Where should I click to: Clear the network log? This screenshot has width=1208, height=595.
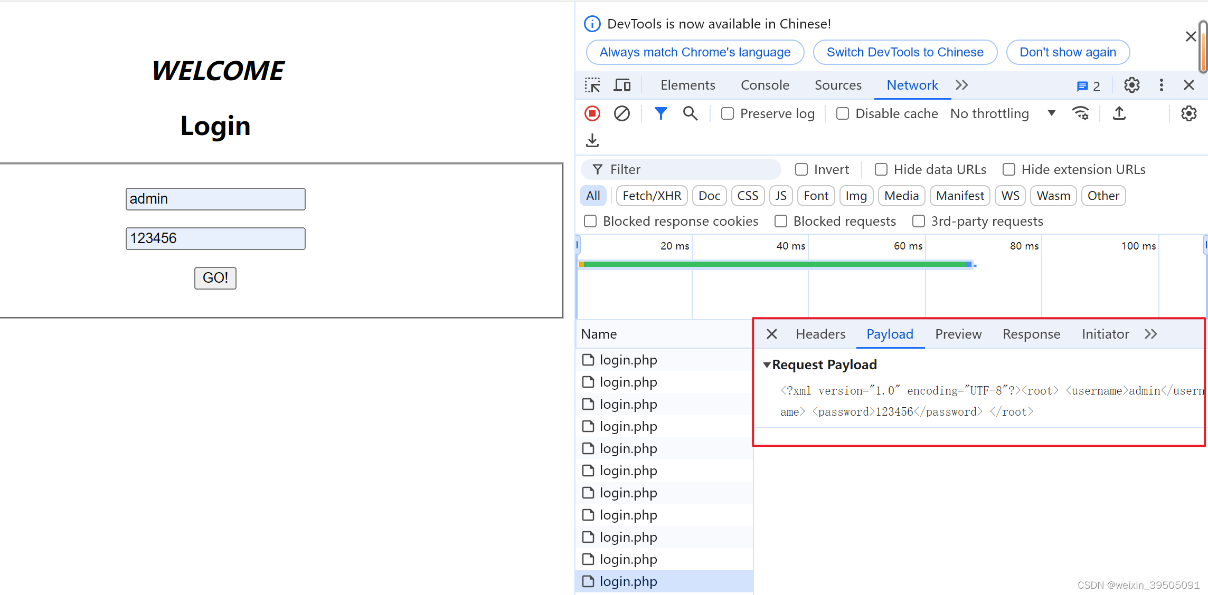point(622,113)
